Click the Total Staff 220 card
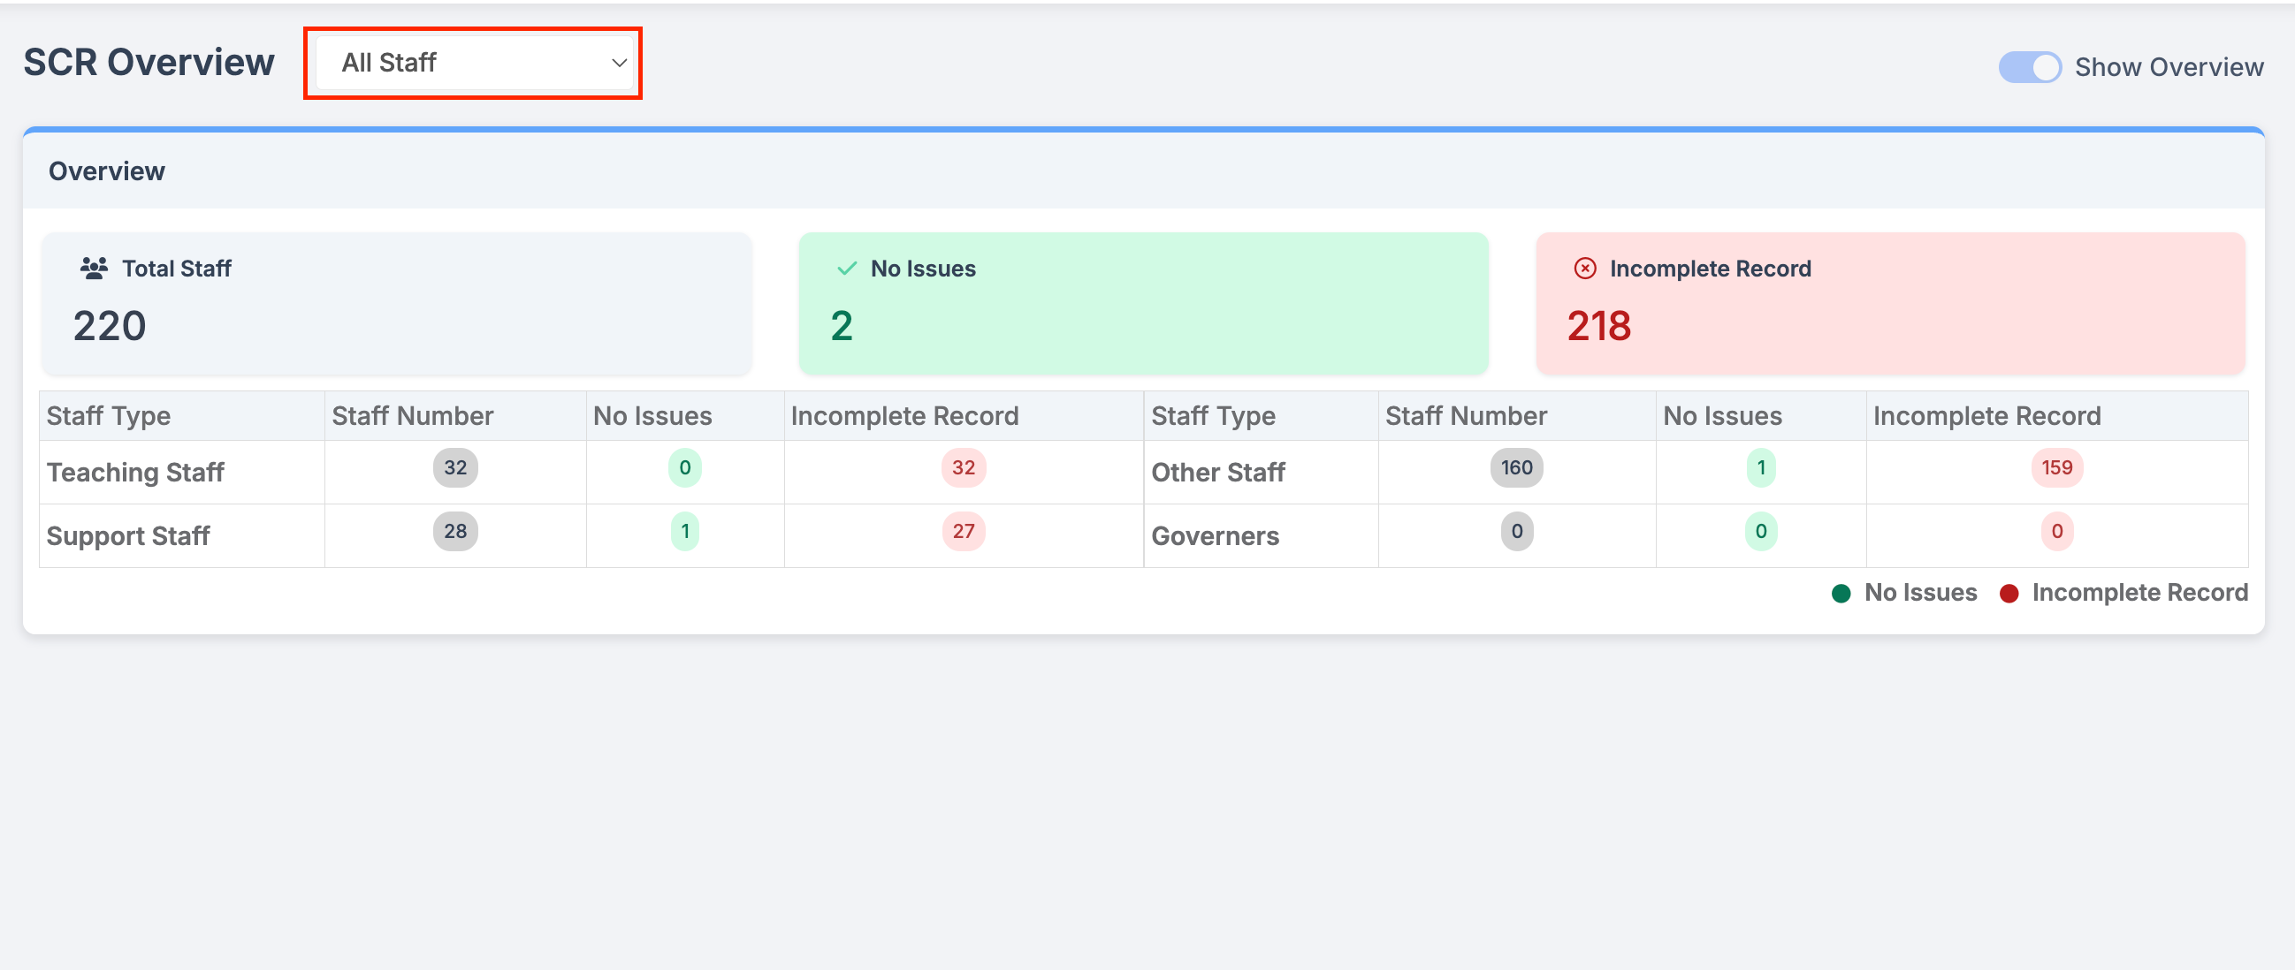This screenshot has width=2295, height=970. 396,304
